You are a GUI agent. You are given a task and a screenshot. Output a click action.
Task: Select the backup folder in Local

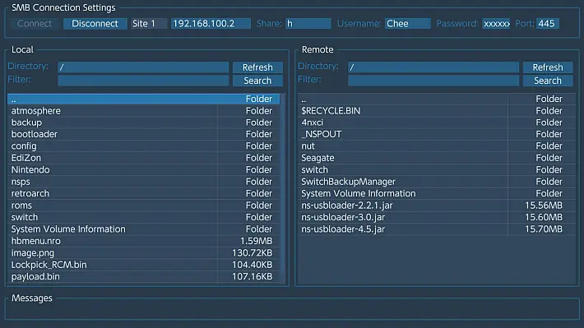coord(143,122)
